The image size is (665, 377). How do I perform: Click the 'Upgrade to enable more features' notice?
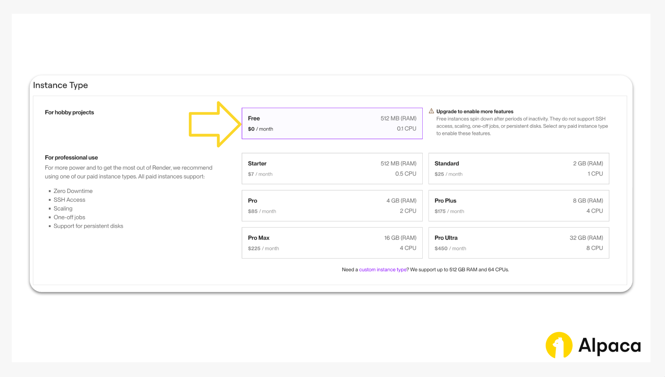point(474,112)
